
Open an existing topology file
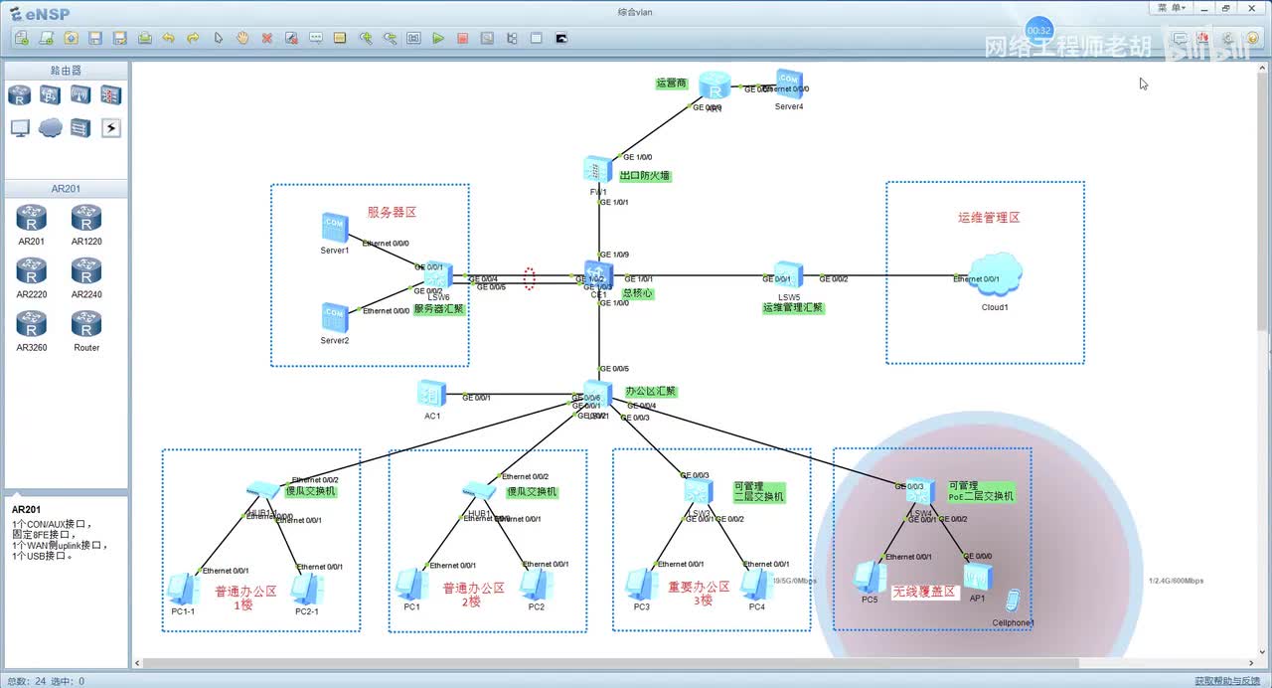coord(71,38)
